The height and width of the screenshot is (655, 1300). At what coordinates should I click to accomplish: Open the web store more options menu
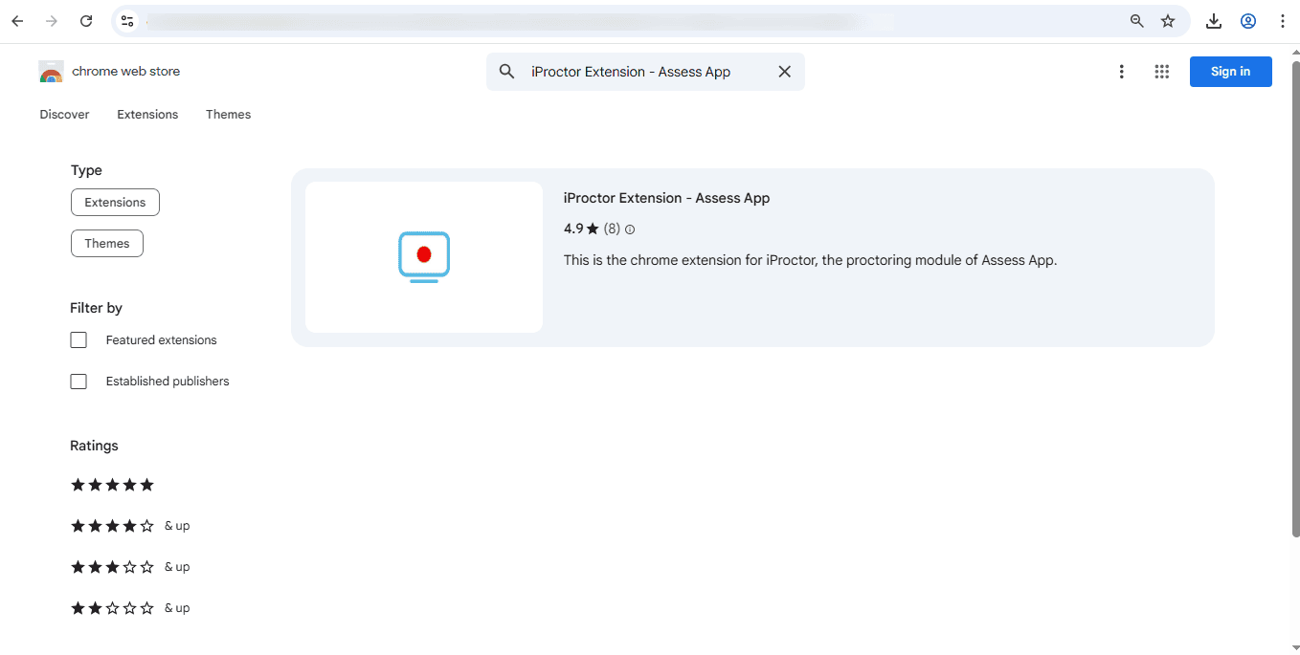click(1121, 72)
